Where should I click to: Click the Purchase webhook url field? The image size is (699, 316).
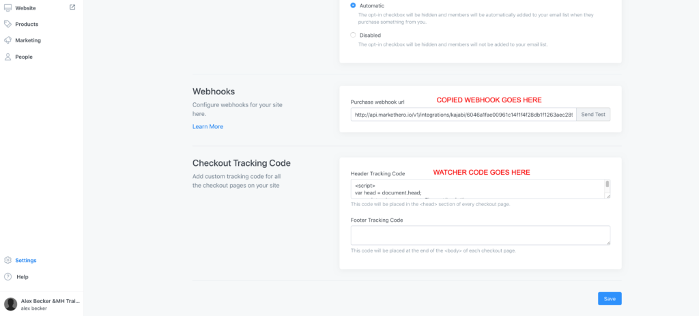463,114
